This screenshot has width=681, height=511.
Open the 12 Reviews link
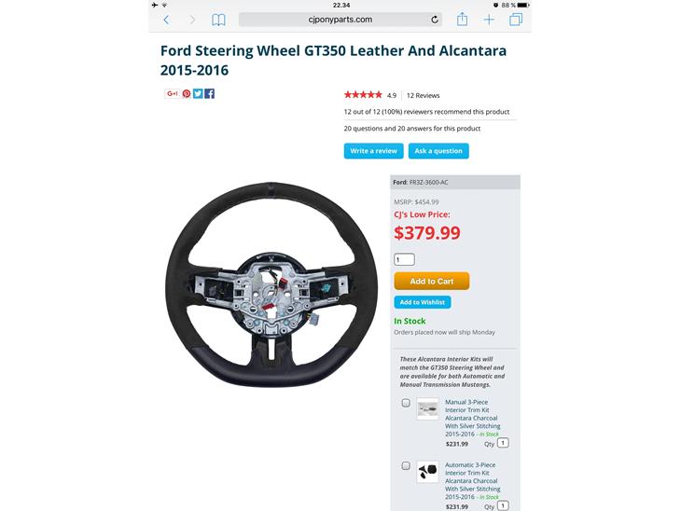(x=423, y=95)
